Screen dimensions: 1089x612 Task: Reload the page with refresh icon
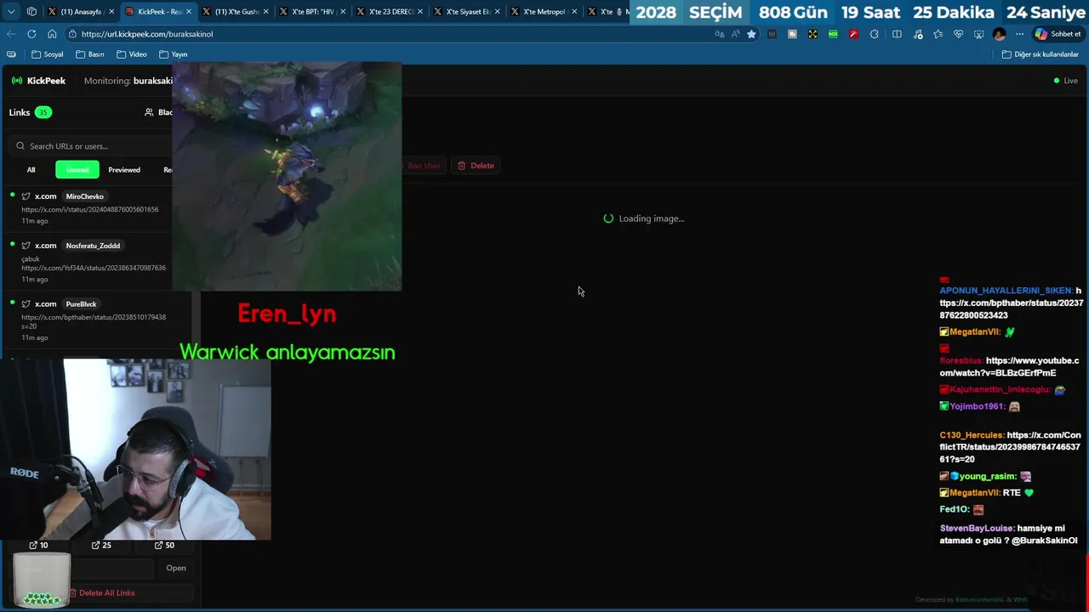[31, 34]
